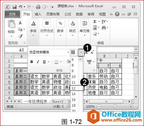Click the zoom out minus button
Screen dimensions: 144x126
99,107
